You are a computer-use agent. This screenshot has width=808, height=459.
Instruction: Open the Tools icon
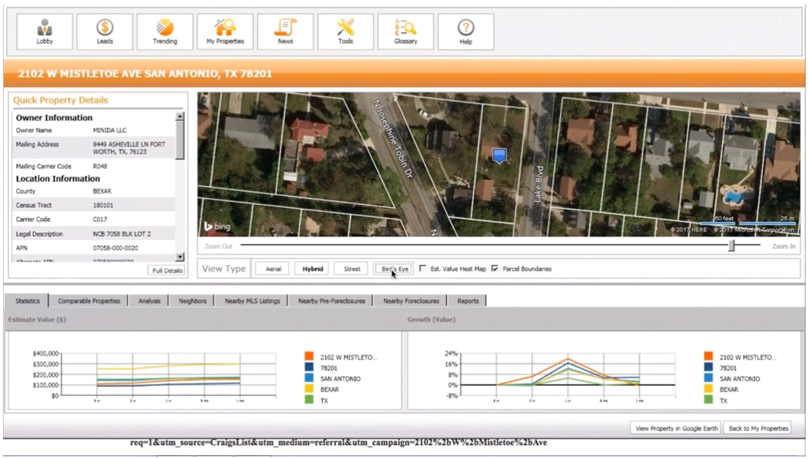pos(346,32)
